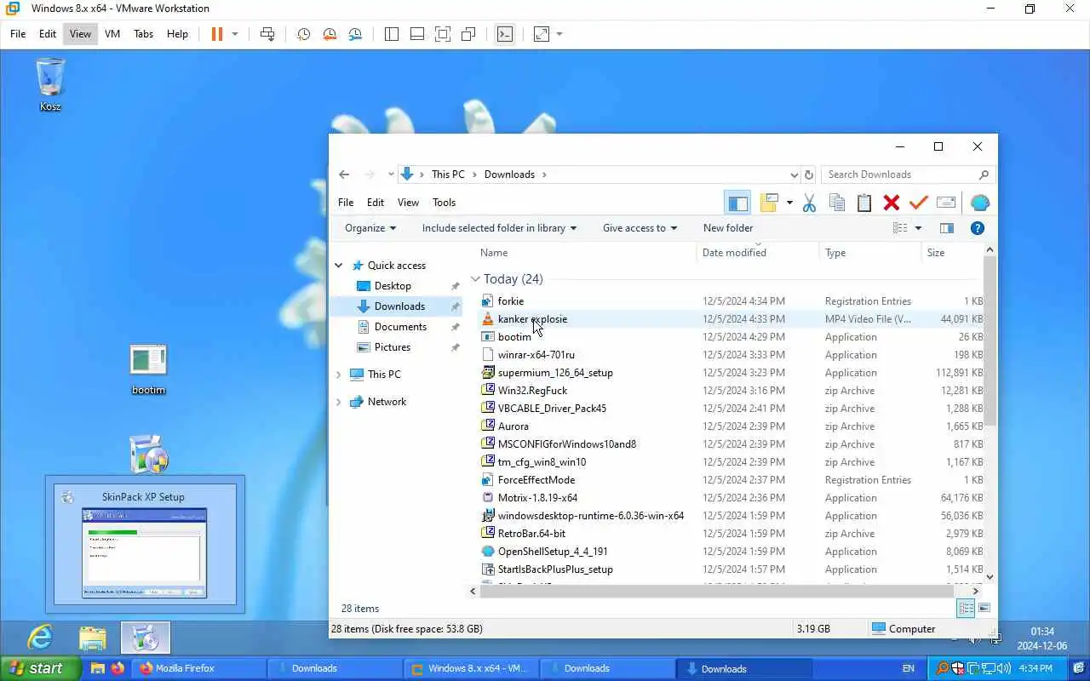Click the refresh button next to address bar
Screen dimensions: 1090x681
(809, 175)
